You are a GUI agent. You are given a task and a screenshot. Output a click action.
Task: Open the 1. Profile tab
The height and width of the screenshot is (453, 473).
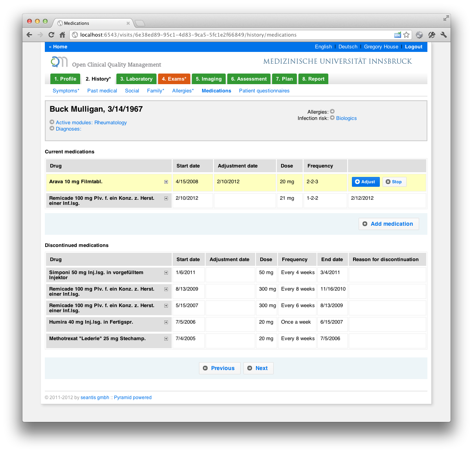tap(65, 79)
